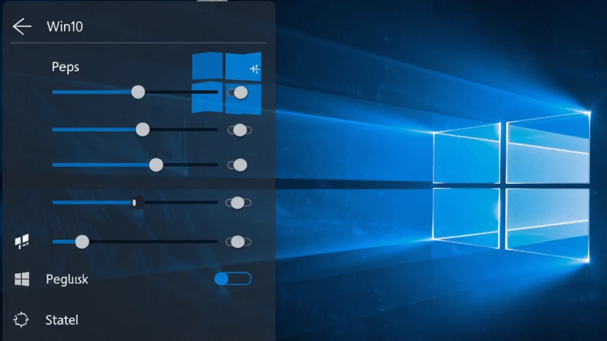Click the slider with the dark thumb
The width and height of the screenshot is (607, 341).
tap(135, 202)
